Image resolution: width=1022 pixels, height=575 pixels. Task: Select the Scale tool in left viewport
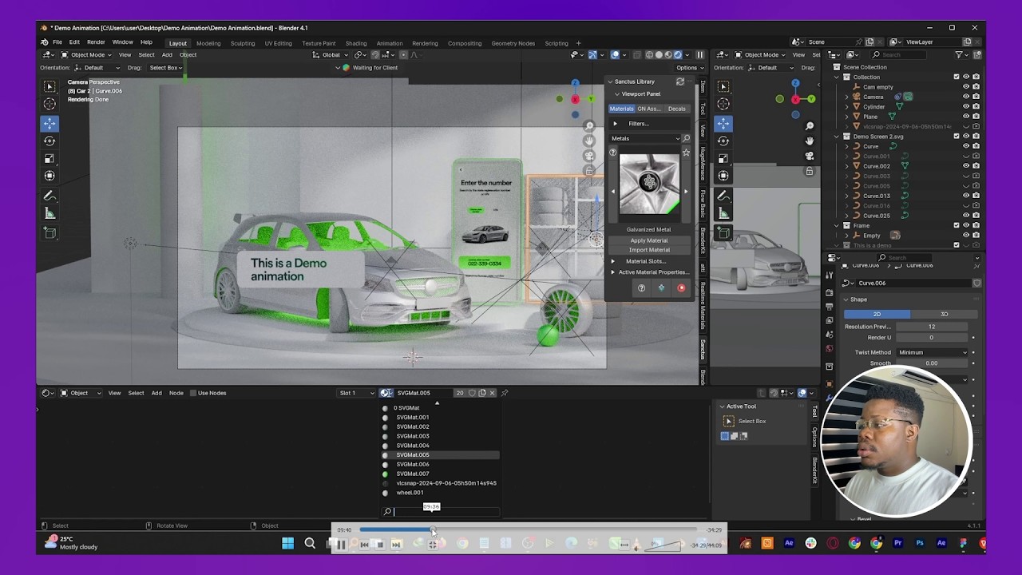[x=50, y=158]
